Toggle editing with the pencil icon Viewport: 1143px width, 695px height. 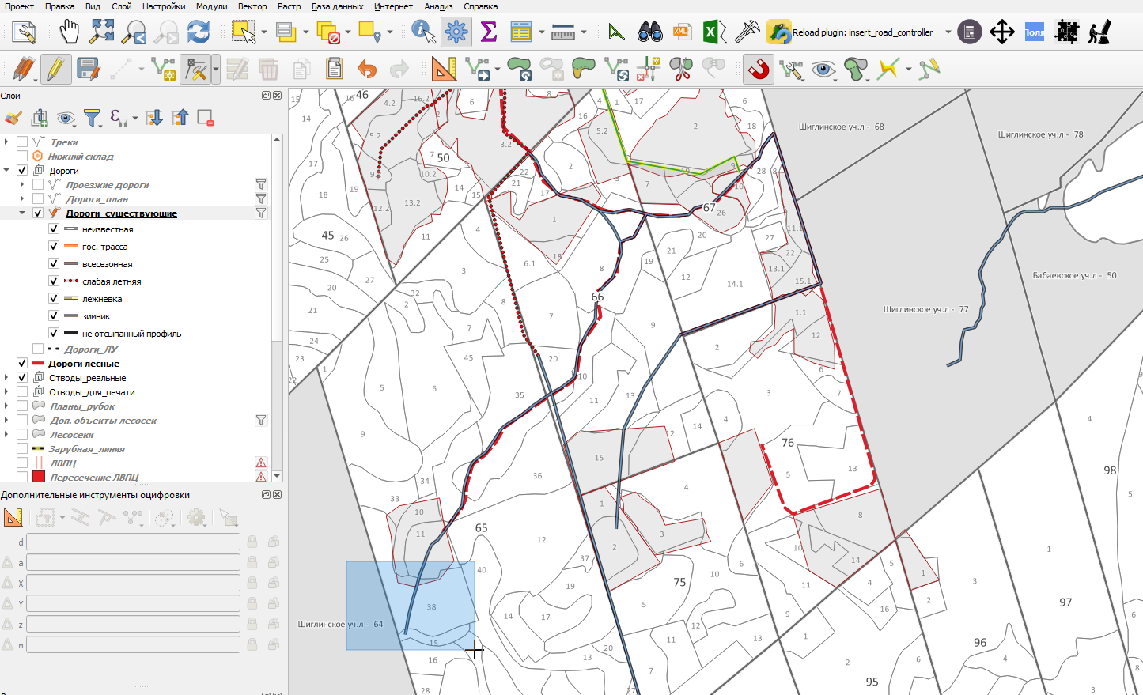[x=55, y=69]
